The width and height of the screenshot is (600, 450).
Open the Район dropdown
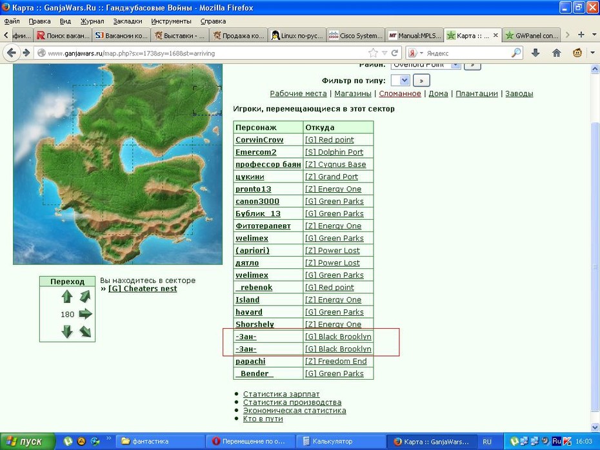[425, 65]
